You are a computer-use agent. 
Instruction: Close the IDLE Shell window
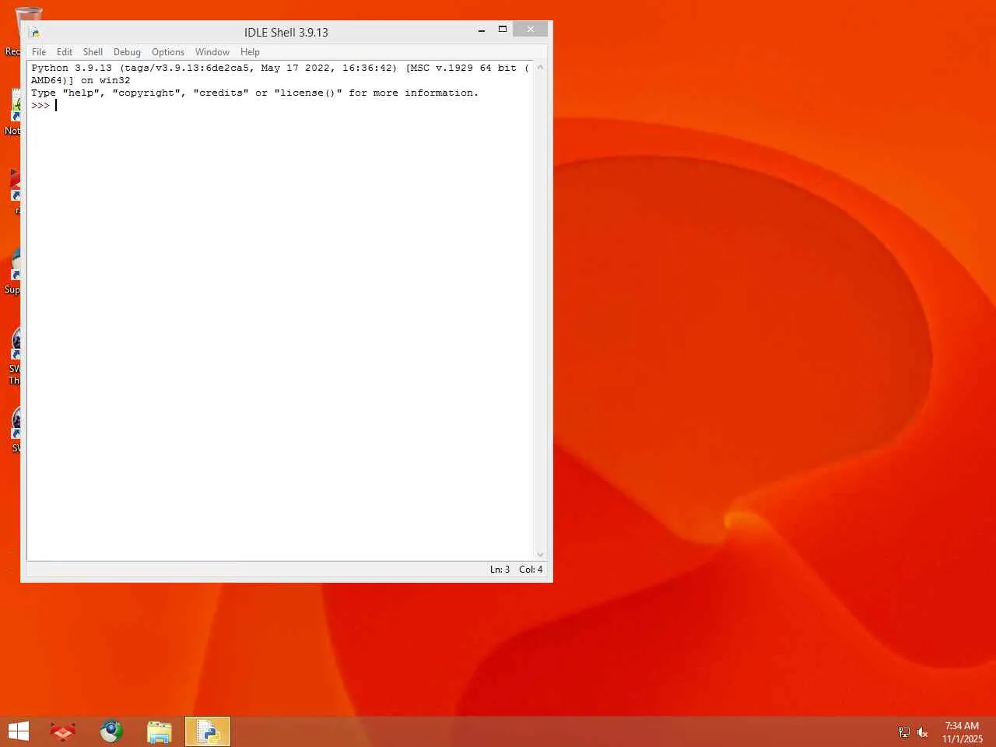pyautogui.click(x=531, y=29)
